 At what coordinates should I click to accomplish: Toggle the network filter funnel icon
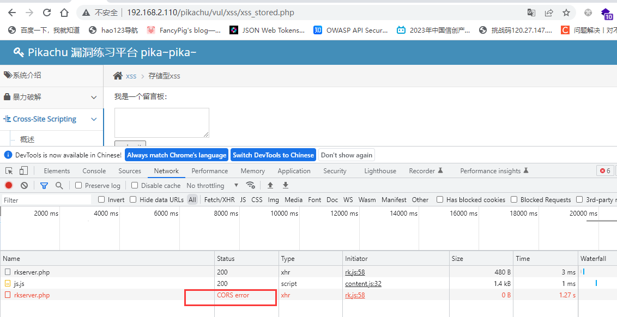tap(44, 186)
